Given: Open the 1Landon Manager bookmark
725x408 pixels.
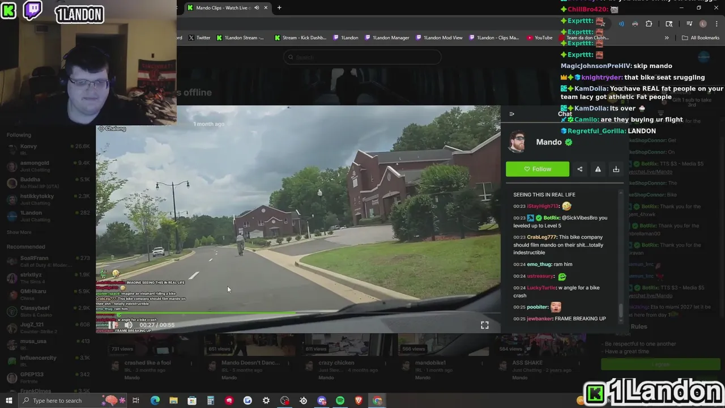Looking at the screenshot, I should tap(387, 37).
